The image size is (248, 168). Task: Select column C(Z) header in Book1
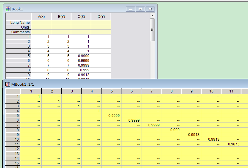pos(81,17)
